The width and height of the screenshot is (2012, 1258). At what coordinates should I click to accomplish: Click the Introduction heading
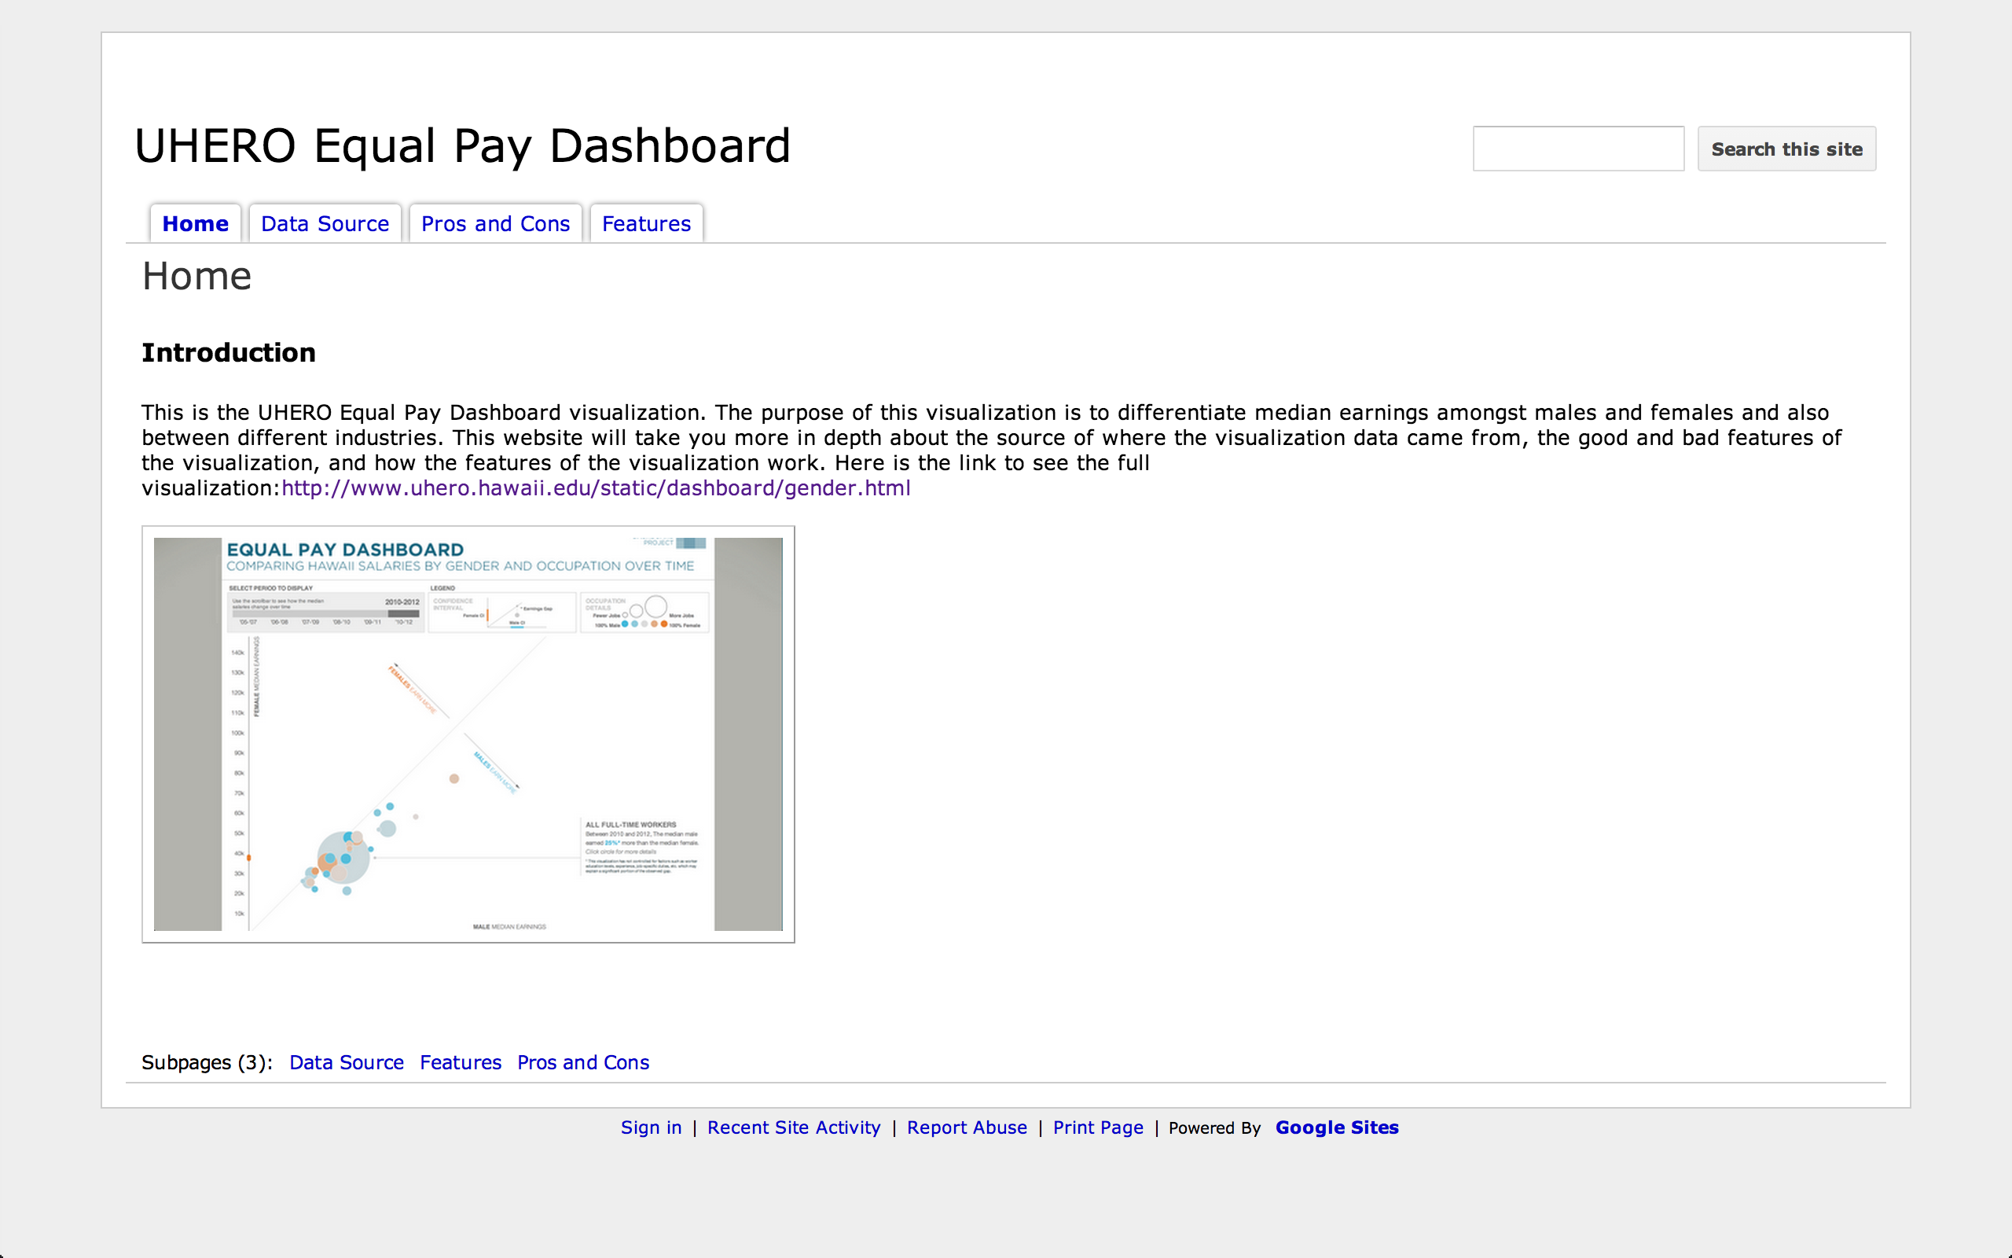(x=229, y=353)
